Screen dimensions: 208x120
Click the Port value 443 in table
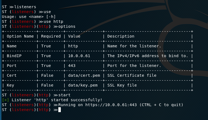tap(72, 66)
